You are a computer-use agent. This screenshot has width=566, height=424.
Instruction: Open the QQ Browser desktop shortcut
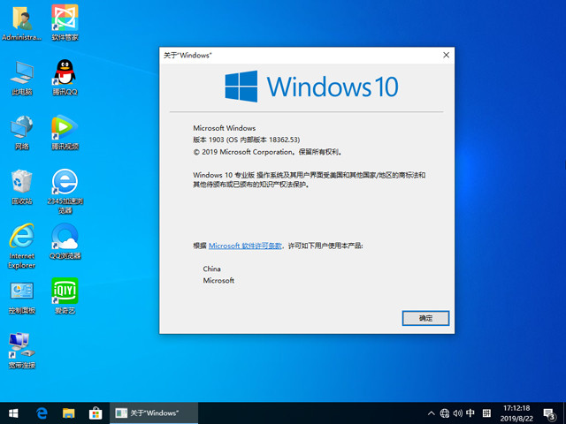point(65,238)
